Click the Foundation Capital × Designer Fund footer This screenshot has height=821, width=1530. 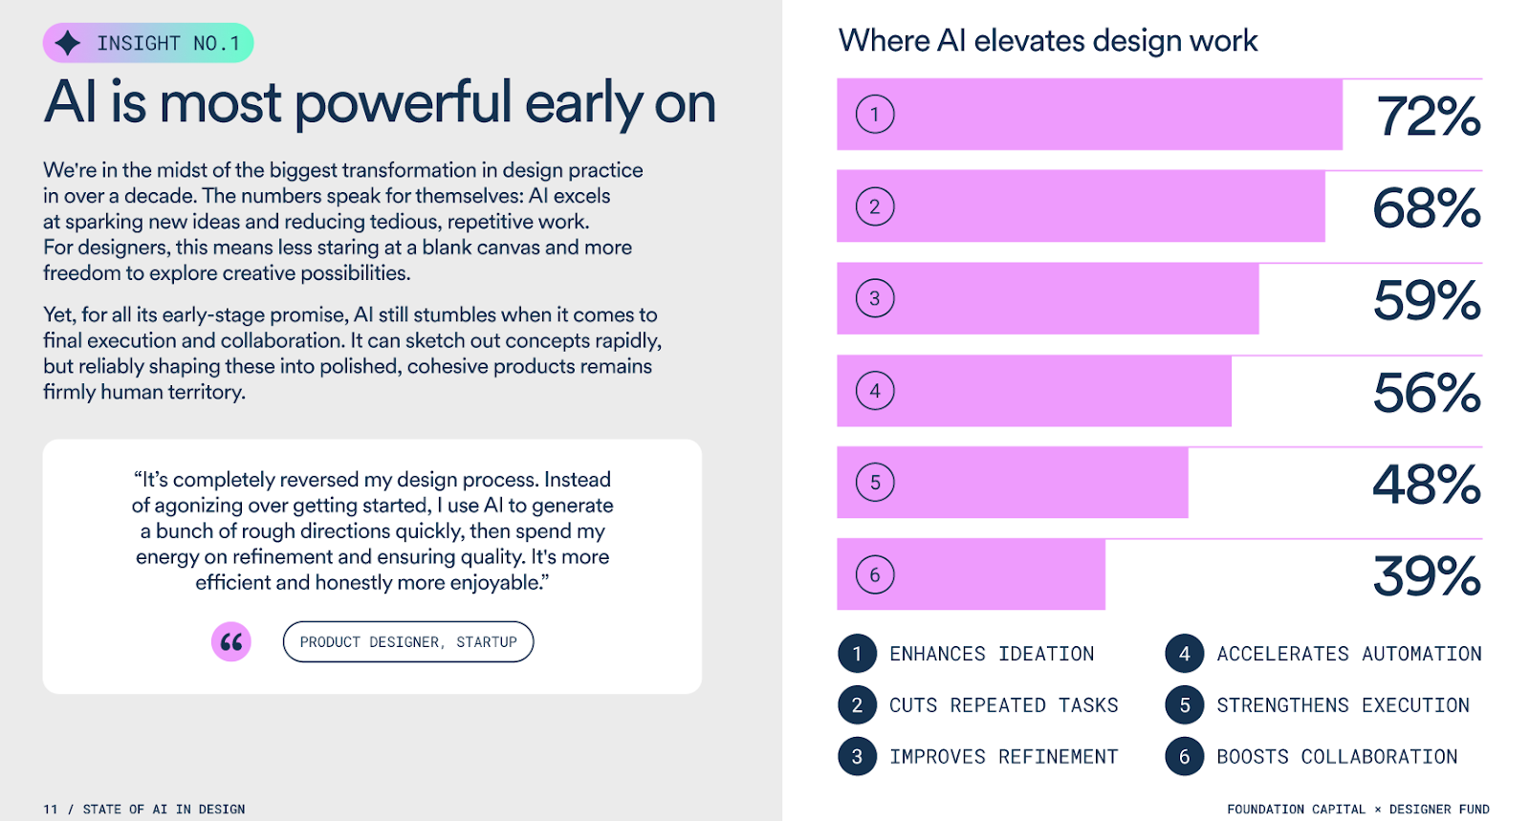click(1358, 810)
